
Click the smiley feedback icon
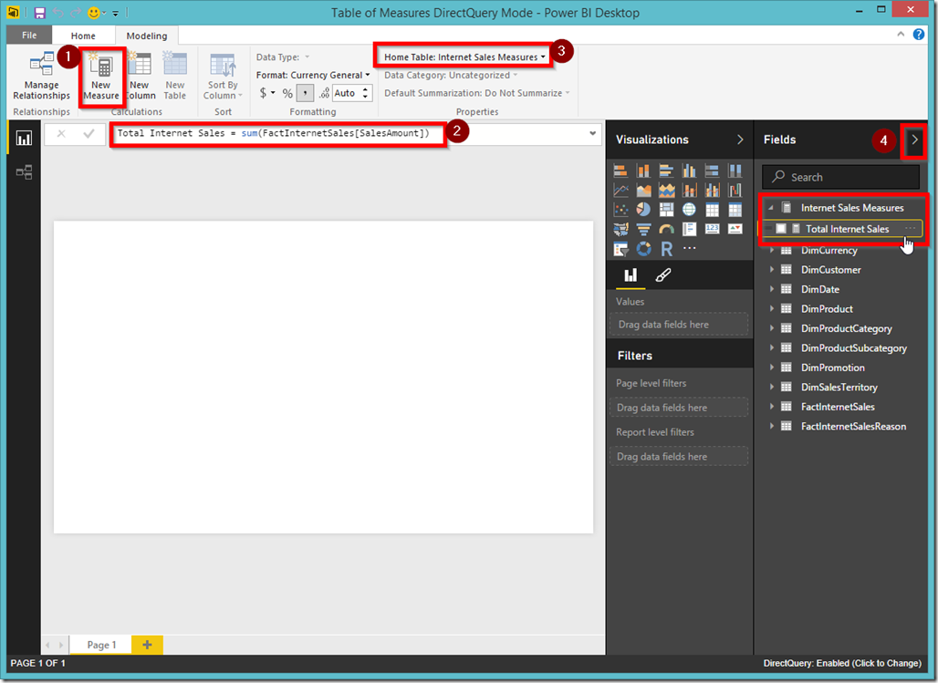[93, 13]
